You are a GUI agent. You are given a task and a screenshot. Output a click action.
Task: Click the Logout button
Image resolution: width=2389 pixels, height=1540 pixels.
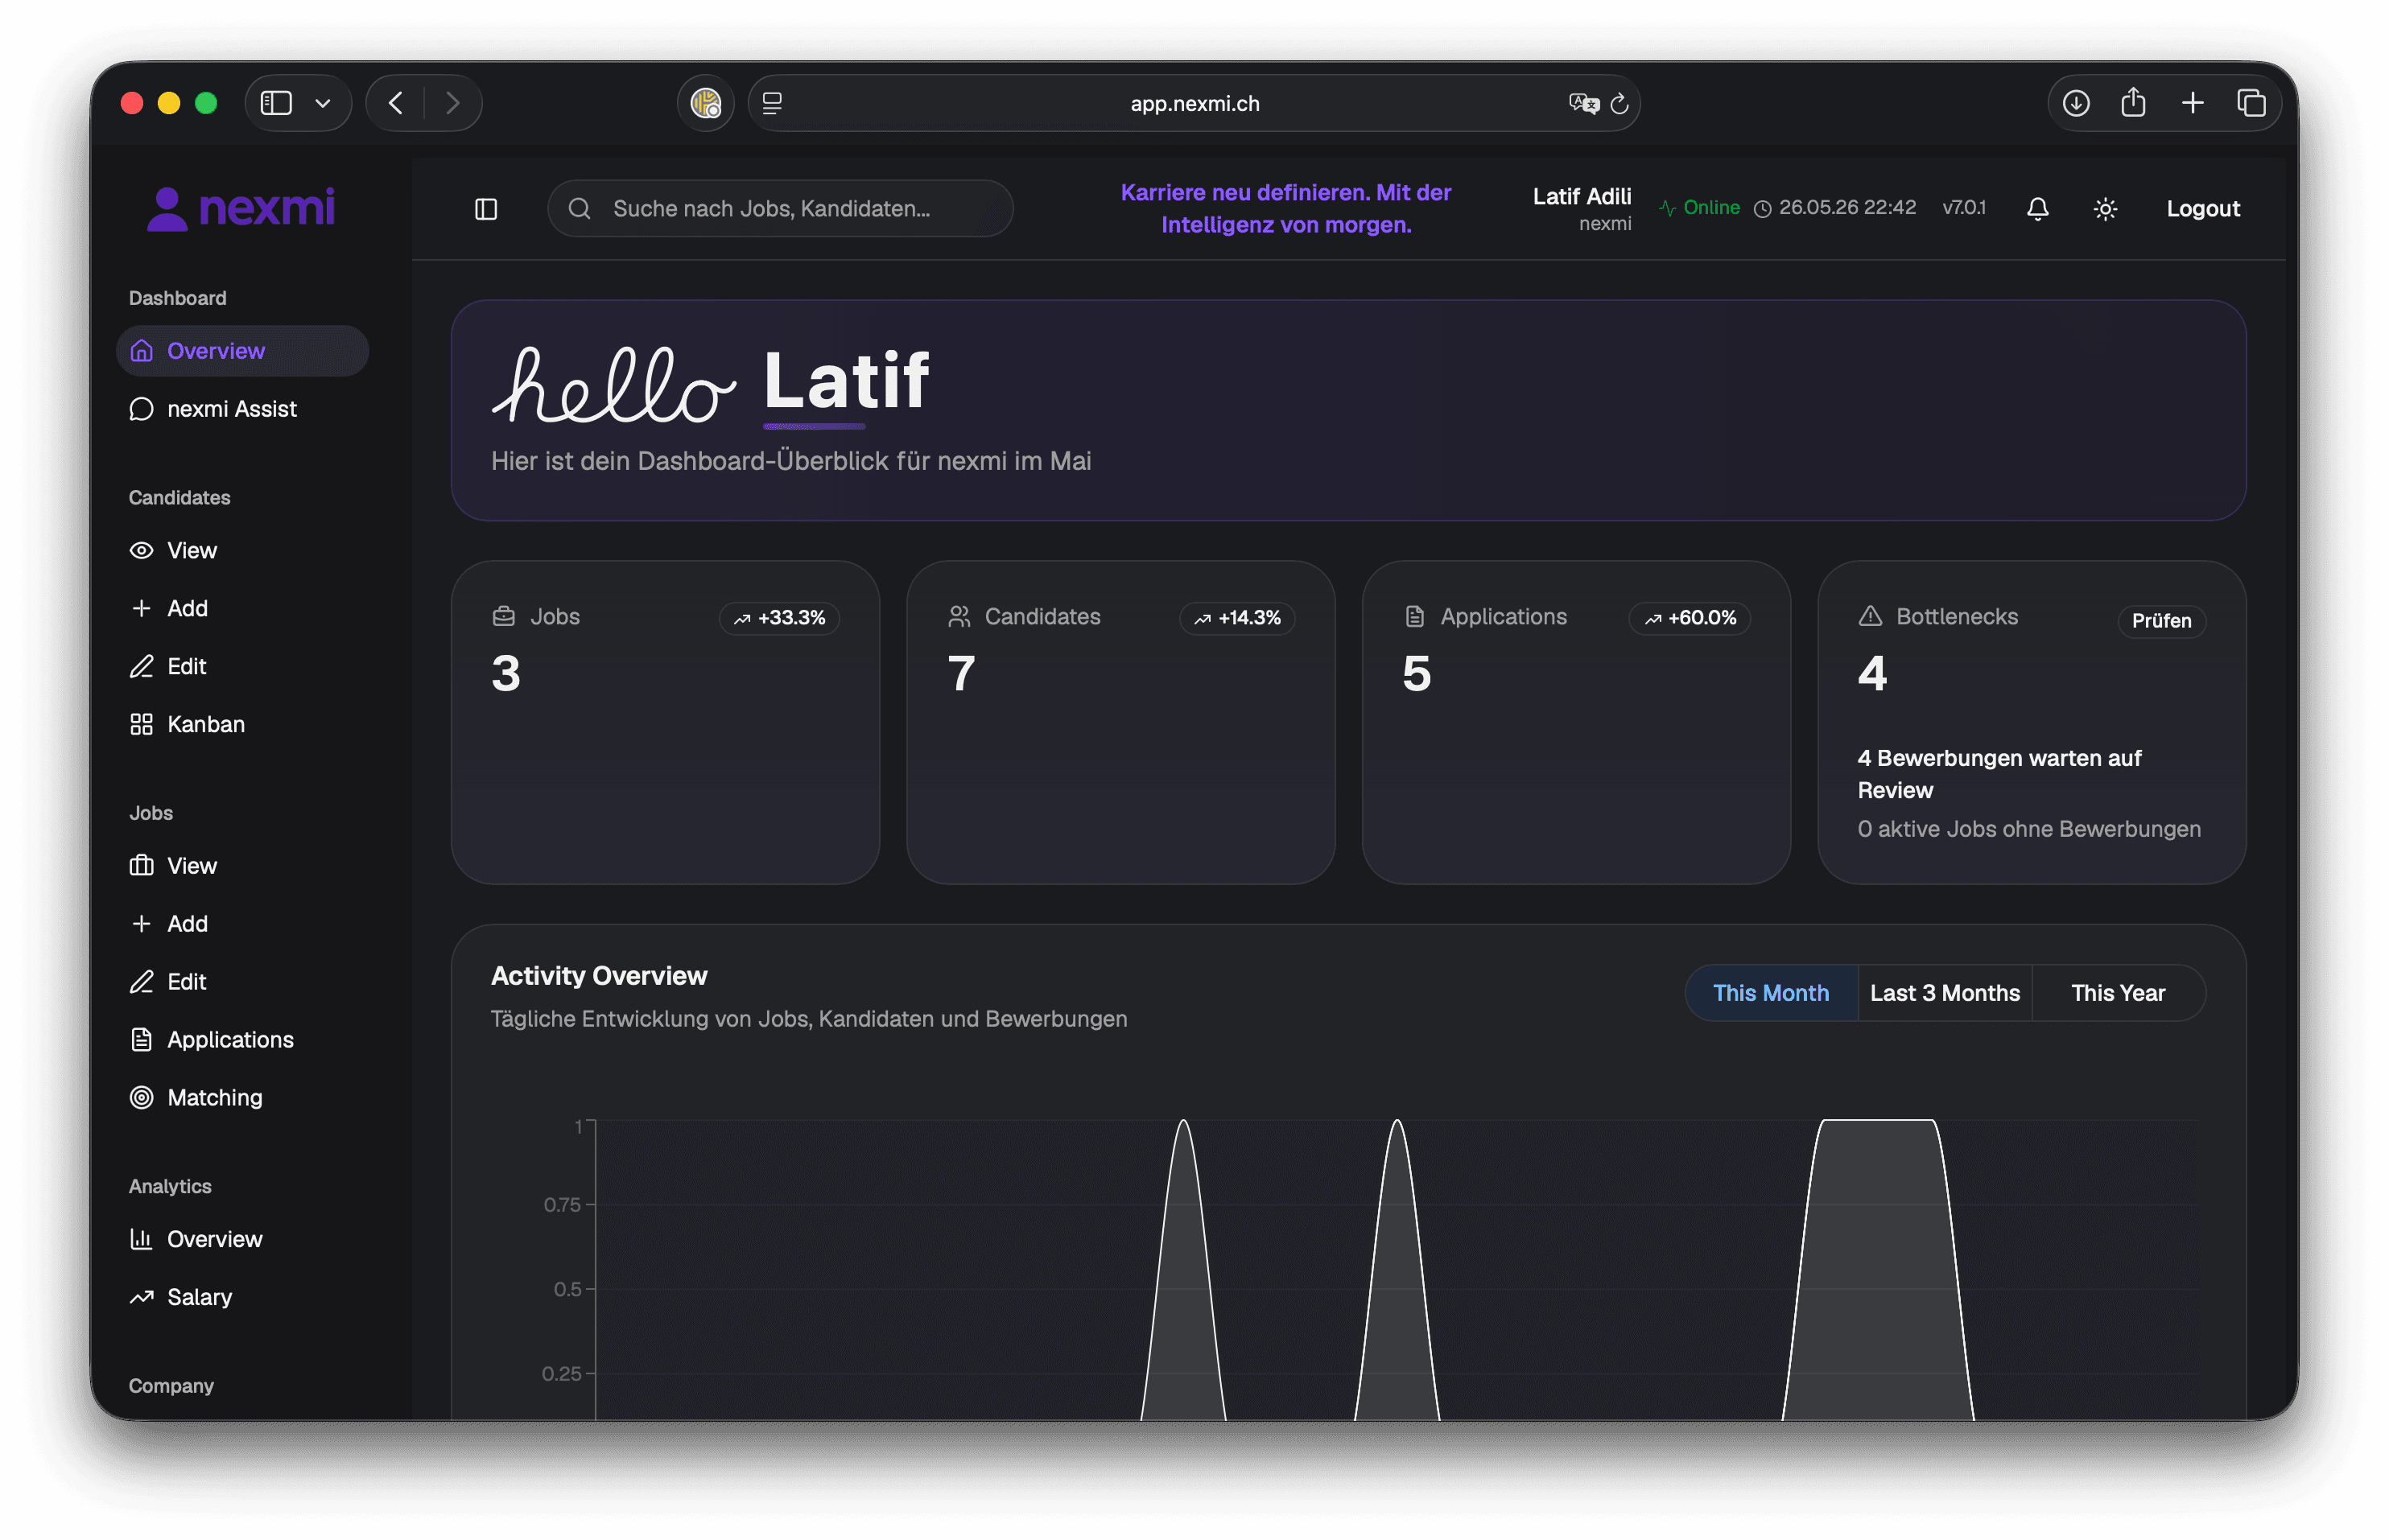[x=2203, y=209]
